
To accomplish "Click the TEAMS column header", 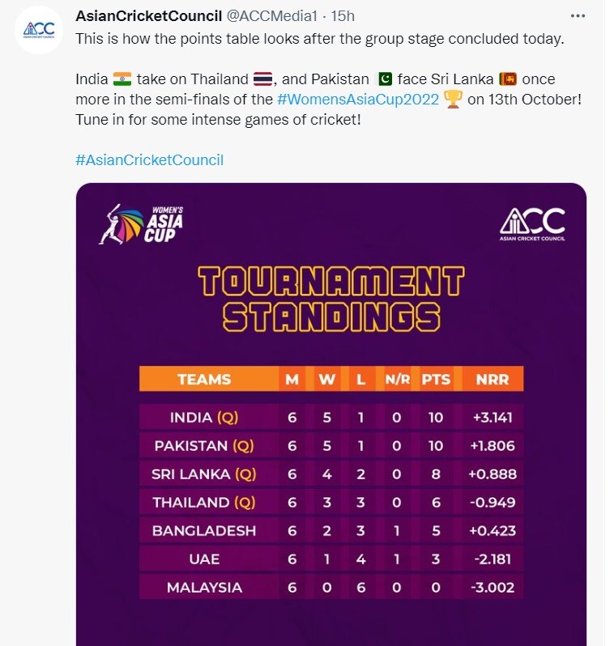I will (204, 379).
